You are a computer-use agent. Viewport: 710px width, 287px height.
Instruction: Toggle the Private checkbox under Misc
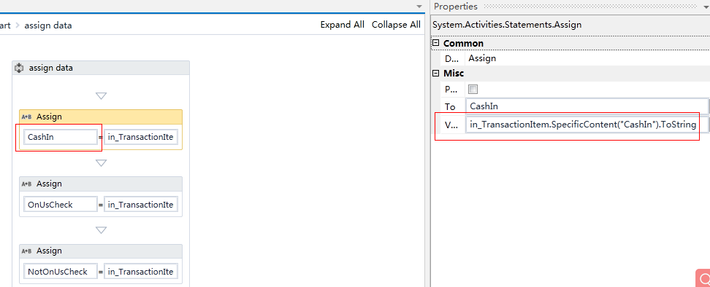(x=473, y=89)
